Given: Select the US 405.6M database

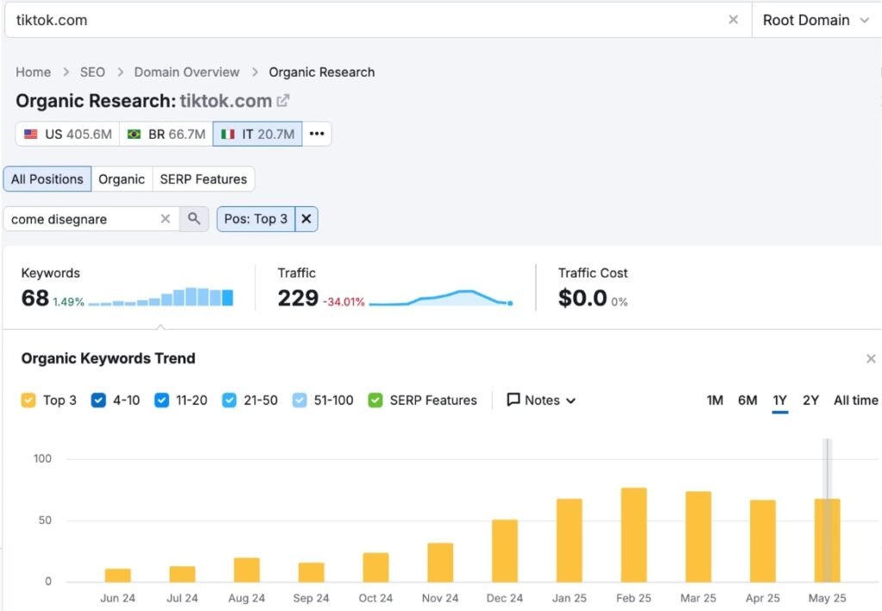Looking at the screenshot, I should coord(67,134).
